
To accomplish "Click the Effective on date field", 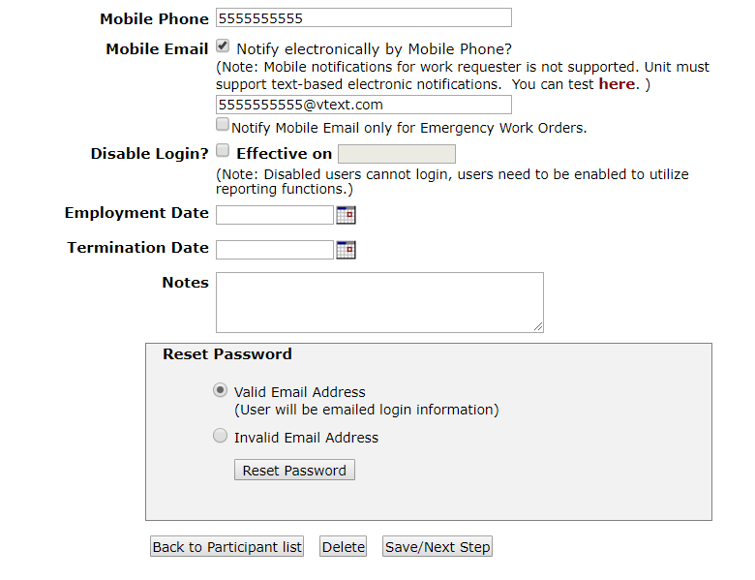I will coord(397,154).
